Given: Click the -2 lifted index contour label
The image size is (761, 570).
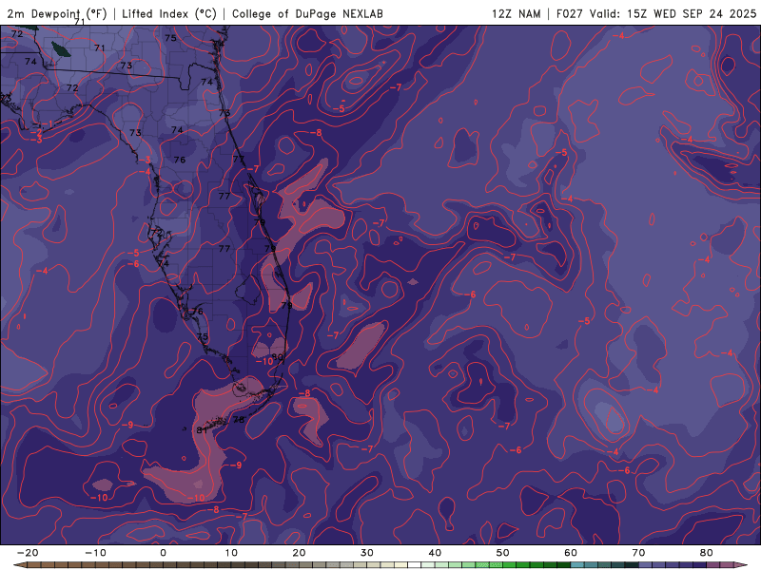Looking at the screenshot, I should 36,132.
